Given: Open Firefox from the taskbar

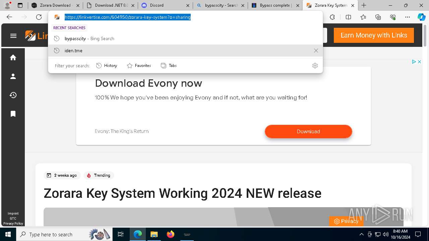Looking at the screenshot, I should pyautogui.click(x=171, y=234).
